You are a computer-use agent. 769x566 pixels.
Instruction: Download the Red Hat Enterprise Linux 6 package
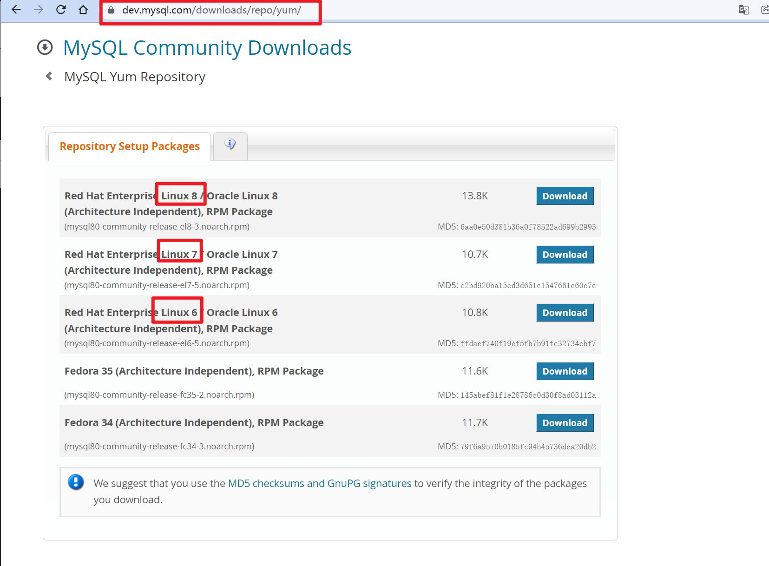tap(565, 313)
